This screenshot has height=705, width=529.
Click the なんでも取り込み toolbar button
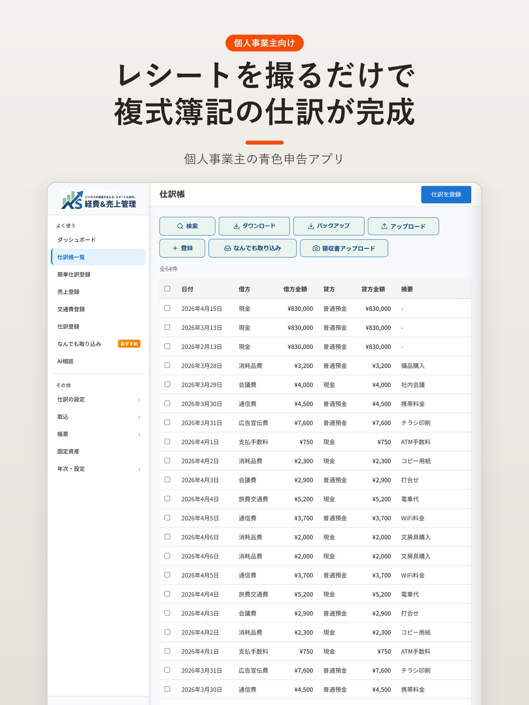[253, 248]
